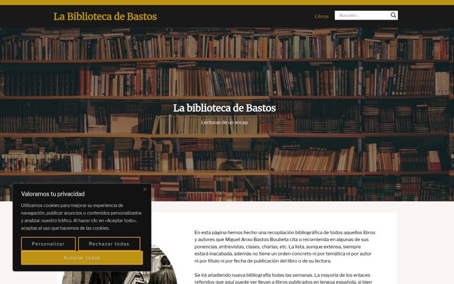Screen dimensions: 454x284
Task: Click the search magnifier icon
Action: [393, 15]
